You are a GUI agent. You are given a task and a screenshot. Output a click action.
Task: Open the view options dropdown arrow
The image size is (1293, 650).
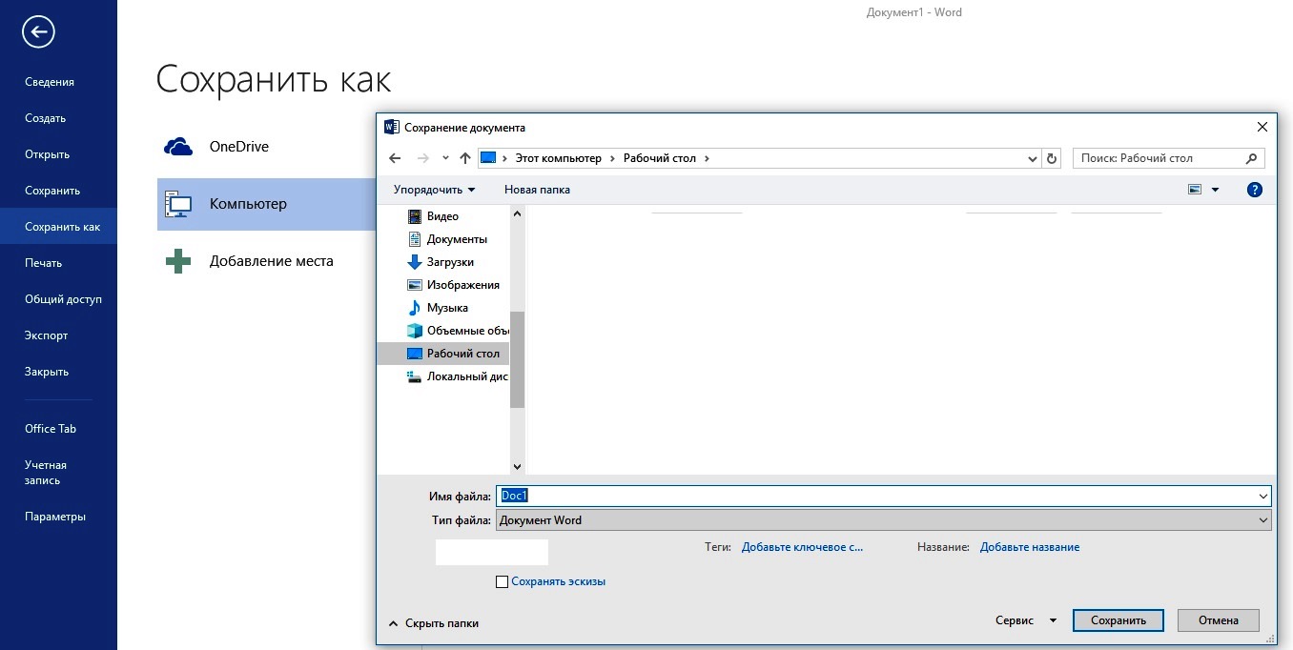coord(1215,190)
